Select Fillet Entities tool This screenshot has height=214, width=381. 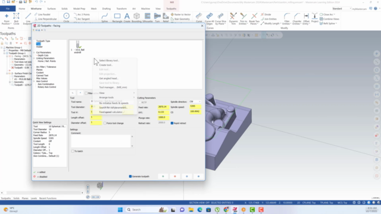pyautogui.click(x=287, y=18)
